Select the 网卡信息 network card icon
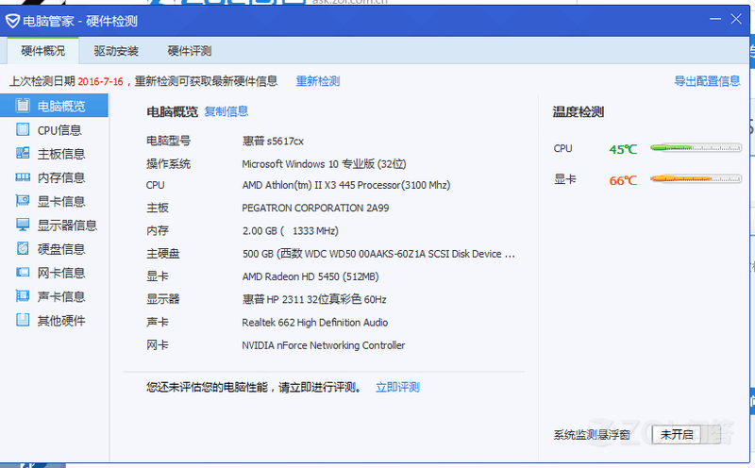The height and width of the screenshot is (468, 755). pyautogui.click(x=23, y=272)
